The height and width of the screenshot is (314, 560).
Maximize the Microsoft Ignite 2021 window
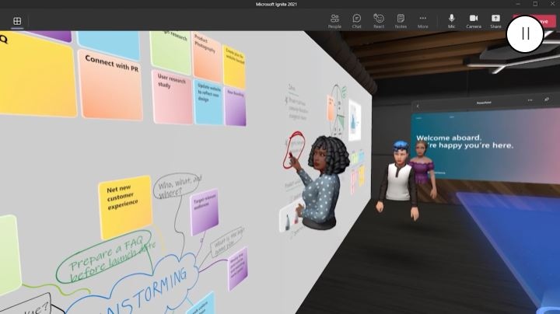click(x=535, y=4)
